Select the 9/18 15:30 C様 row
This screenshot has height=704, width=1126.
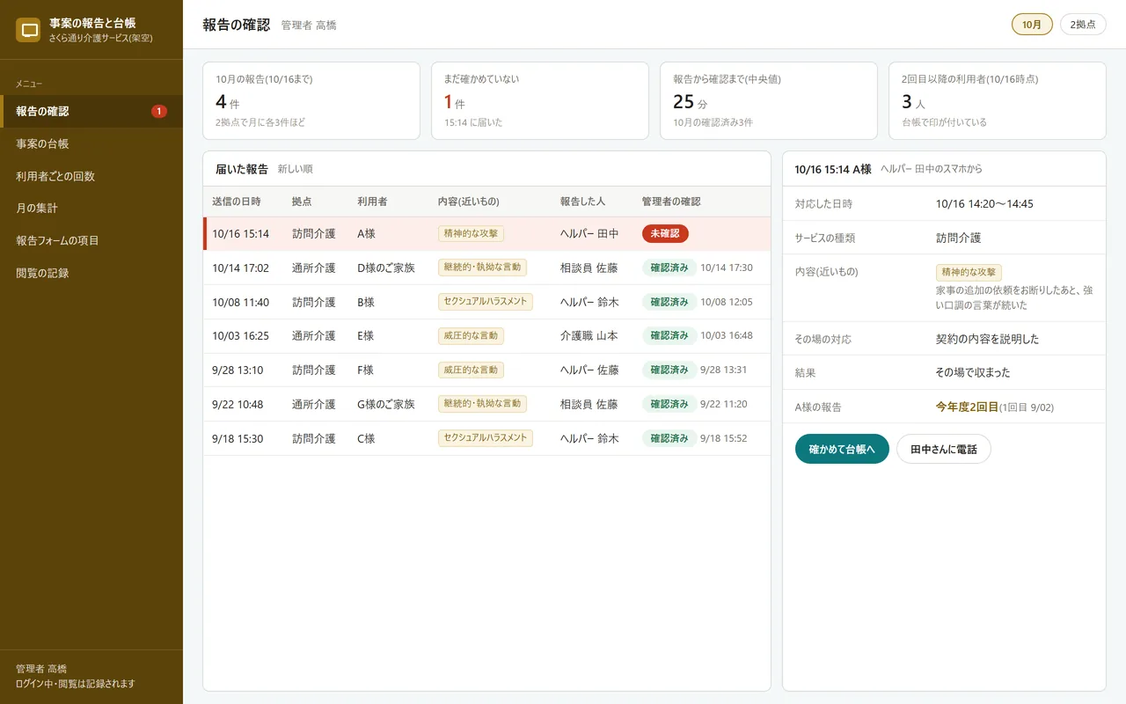[486, 438]
